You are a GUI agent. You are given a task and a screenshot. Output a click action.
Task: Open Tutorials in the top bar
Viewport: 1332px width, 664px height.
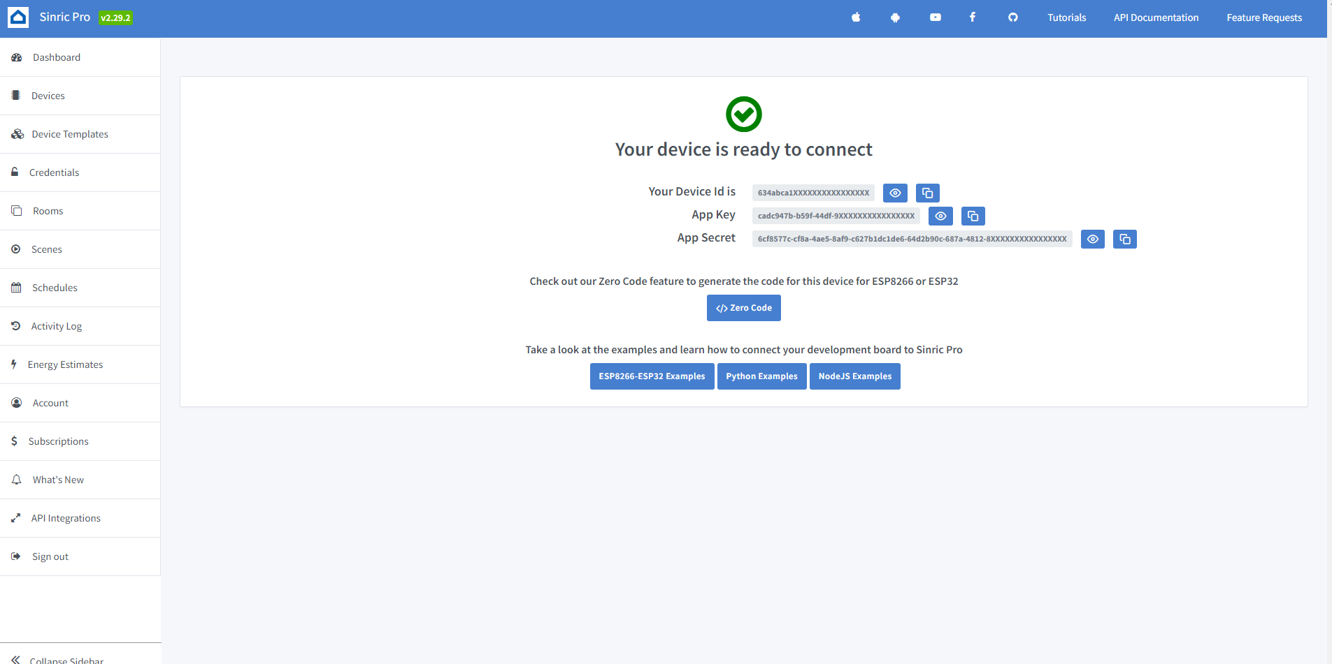click(1066, 17)
